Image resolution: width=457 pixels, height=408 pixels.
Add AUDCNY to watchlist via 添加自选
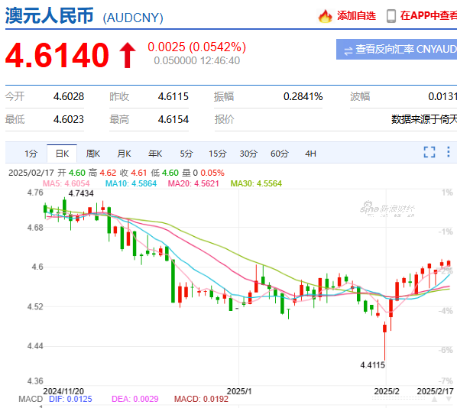tap(356, 16)
